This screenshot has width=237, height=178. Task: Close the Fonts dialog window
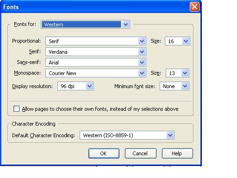[194, 7]
